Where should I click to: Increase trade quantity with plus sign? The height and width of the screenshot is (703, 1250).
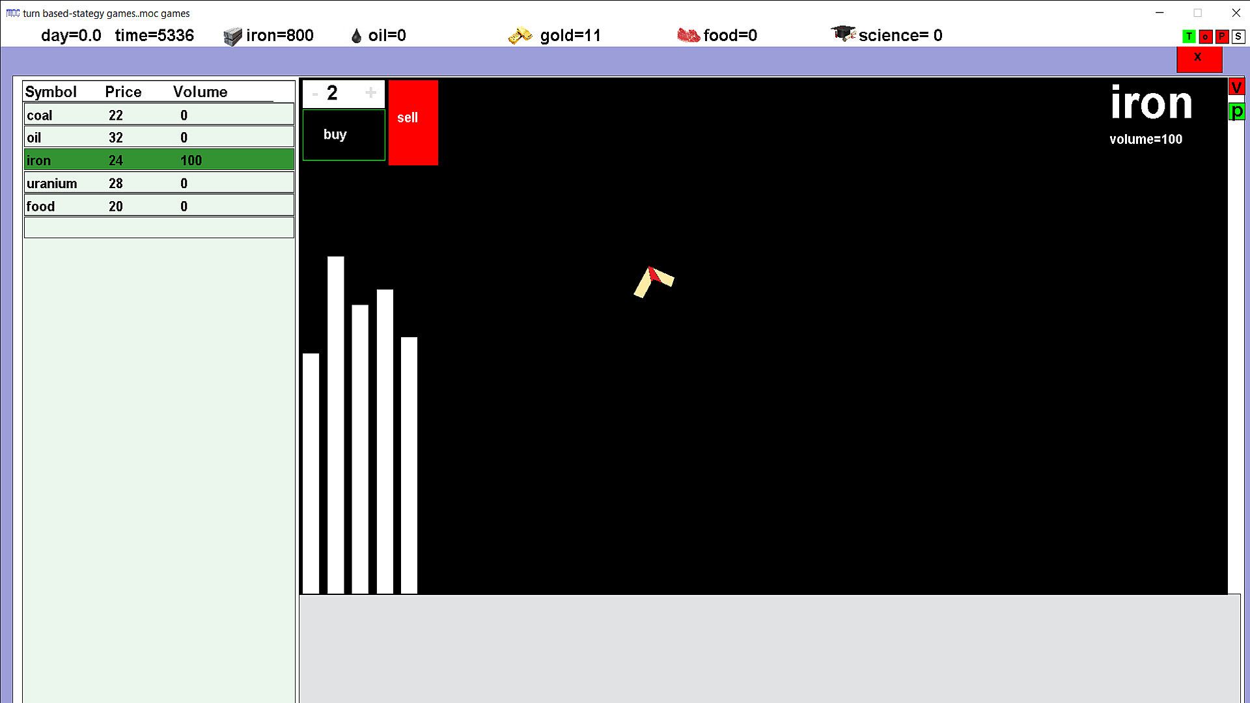(370, 93)
